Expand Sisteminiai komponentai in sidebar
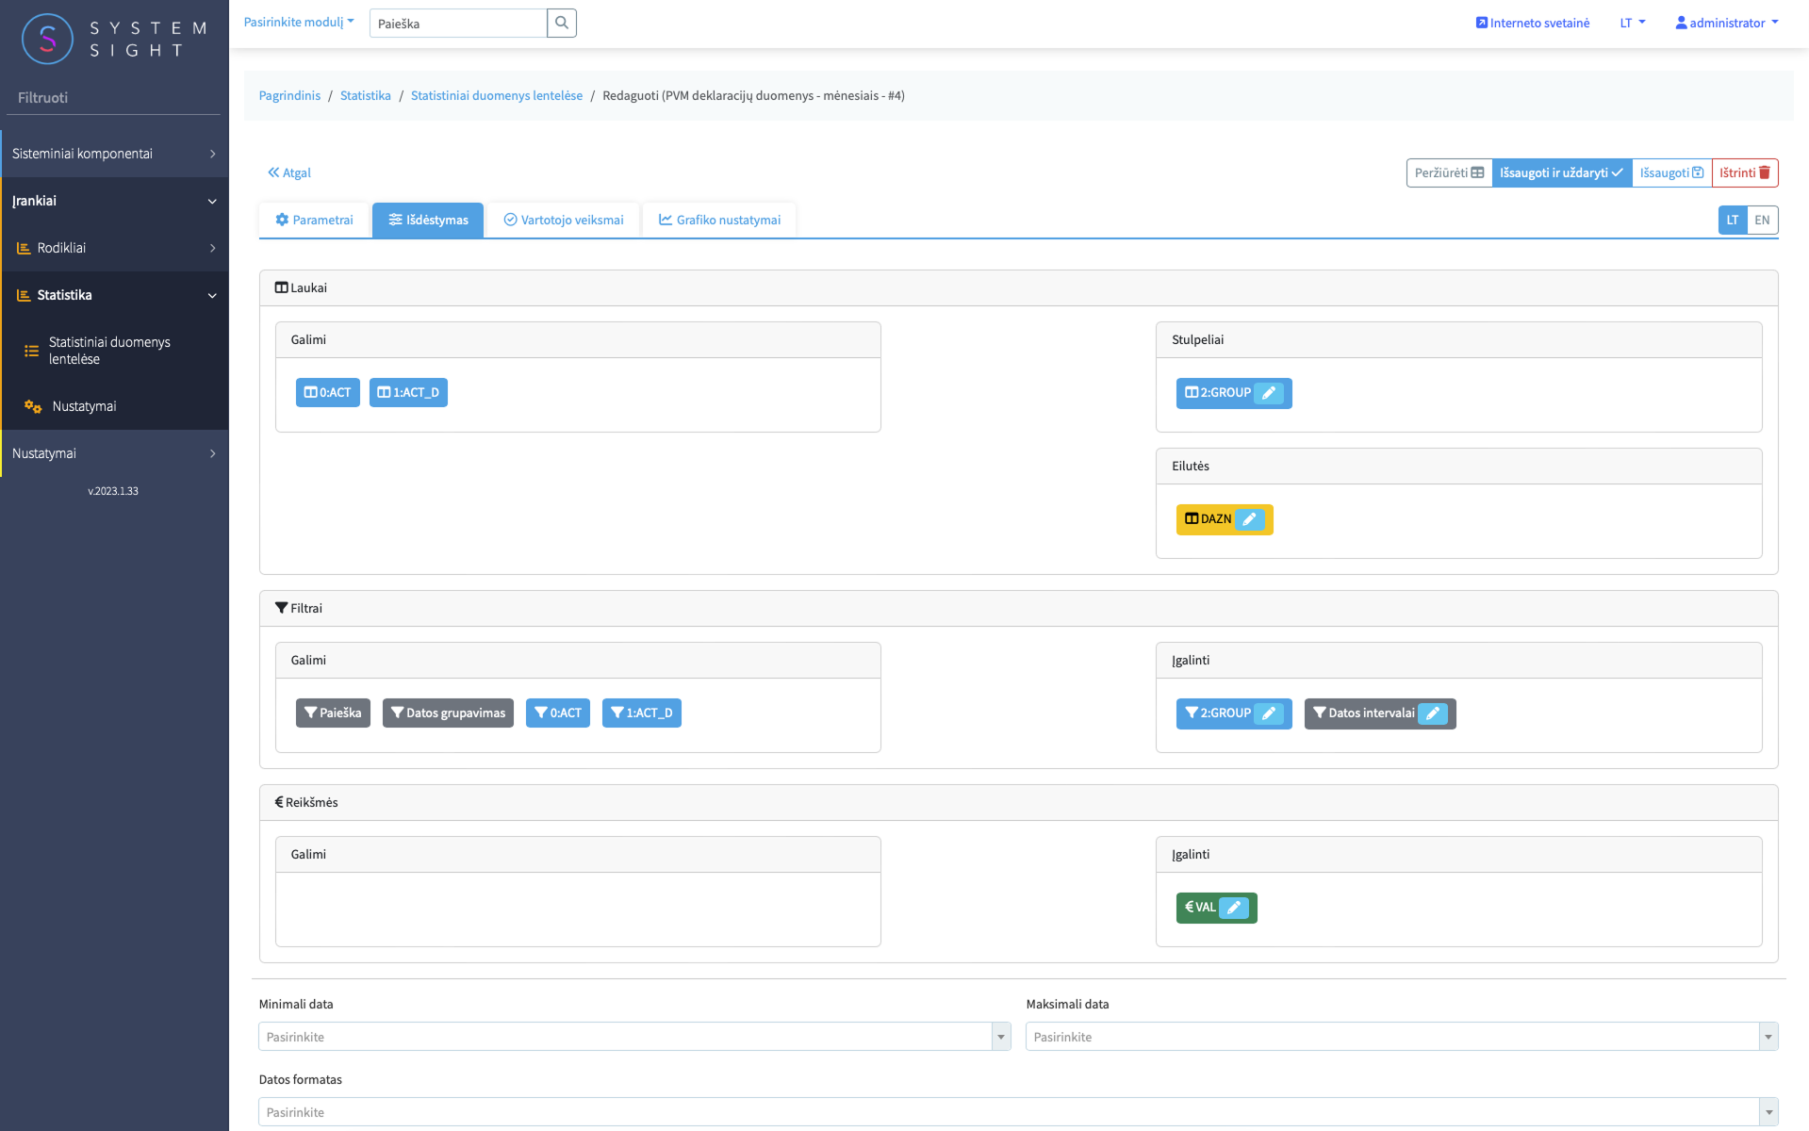Image resolution: width=1809 pixels, height=1131 pixels. point(114,154)
